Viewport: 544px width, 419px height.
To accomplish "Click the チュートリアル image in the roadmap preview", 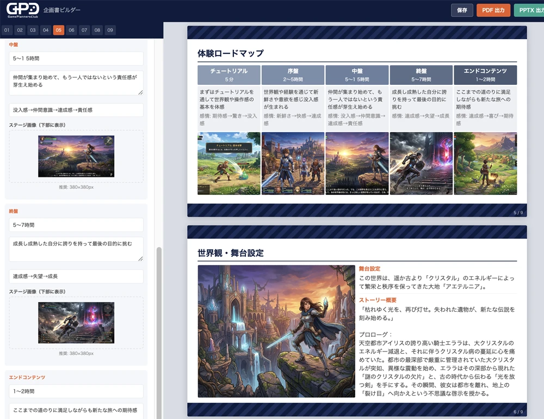I will 228,163.
